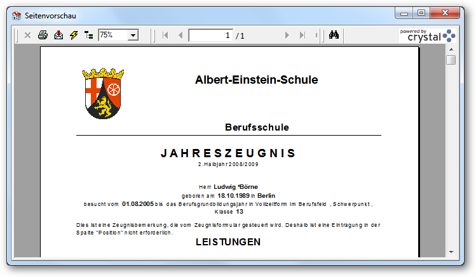
Task: Export the report using the export icon
Action: point(58,35)
